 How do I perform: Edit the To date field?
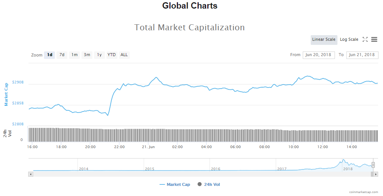pos(362,55)
